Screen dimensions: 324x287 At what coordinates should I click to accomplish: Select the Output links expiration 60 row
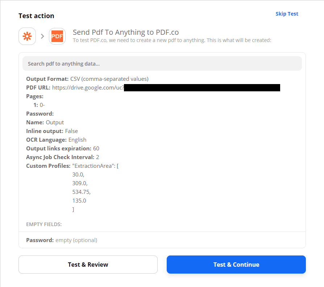point(63,149)
